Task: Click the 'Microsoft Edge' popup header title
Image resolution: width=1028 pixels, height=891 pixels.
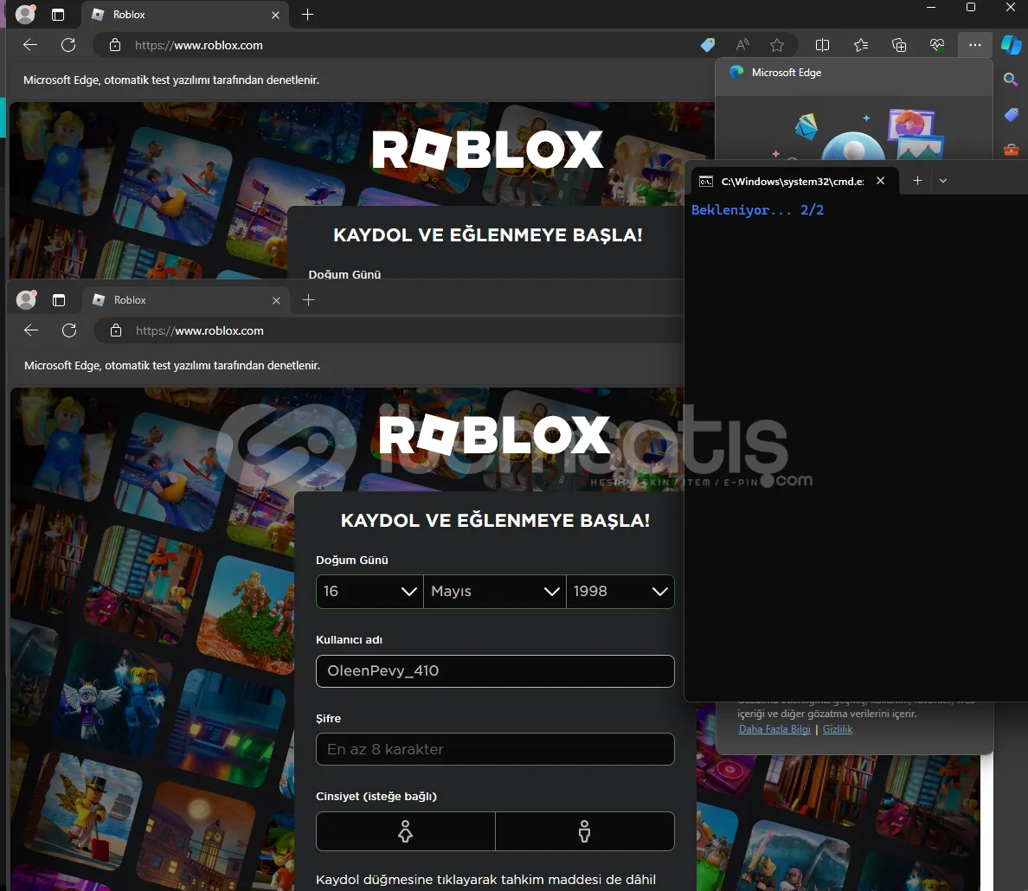Action: pyautogui.click(x=786, y=72)
